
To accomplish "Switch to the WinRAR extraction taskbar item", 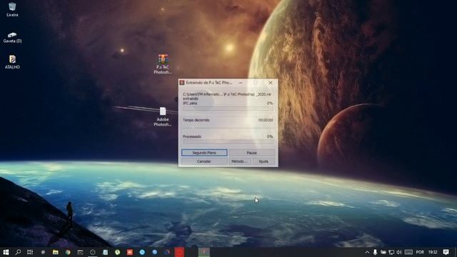I will 204,252.
